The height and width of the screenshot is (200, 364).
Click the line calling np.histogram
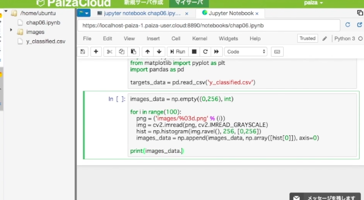[199, 132]
